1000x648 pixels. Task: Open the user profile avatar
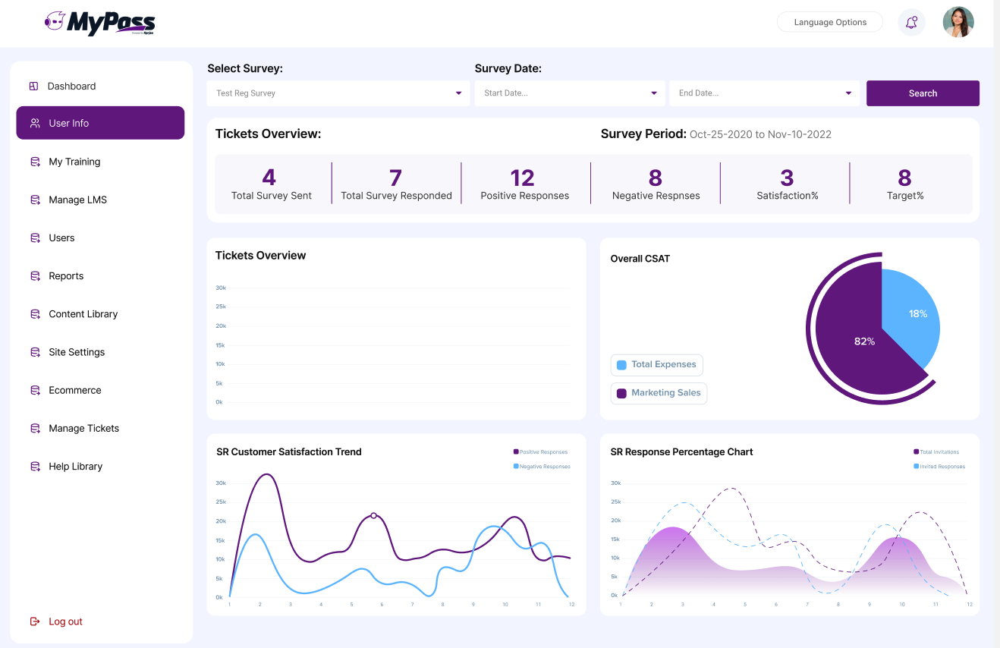[958, 22]
